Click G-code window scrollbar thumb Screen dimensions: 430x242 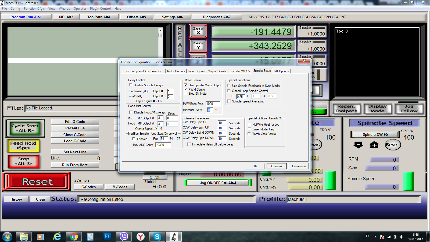(160, 35)
